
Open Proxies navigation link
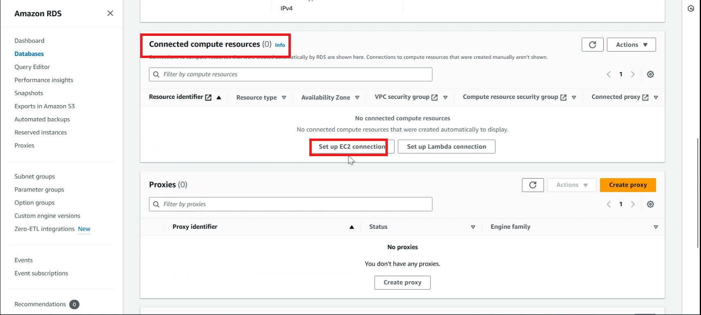click(25, 145)
